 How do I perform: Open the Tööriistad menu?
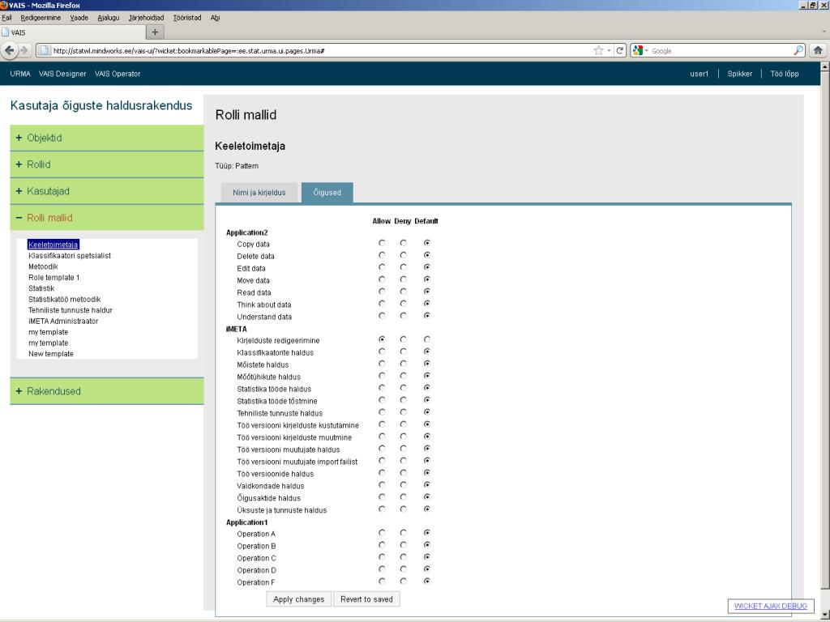click(187, 18)
